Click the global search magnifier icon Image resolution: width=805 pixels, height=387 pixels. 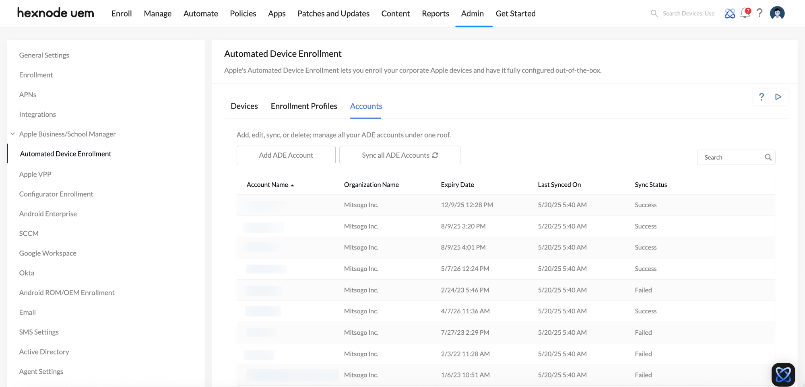pyautogui.click(x=654, y=14)
